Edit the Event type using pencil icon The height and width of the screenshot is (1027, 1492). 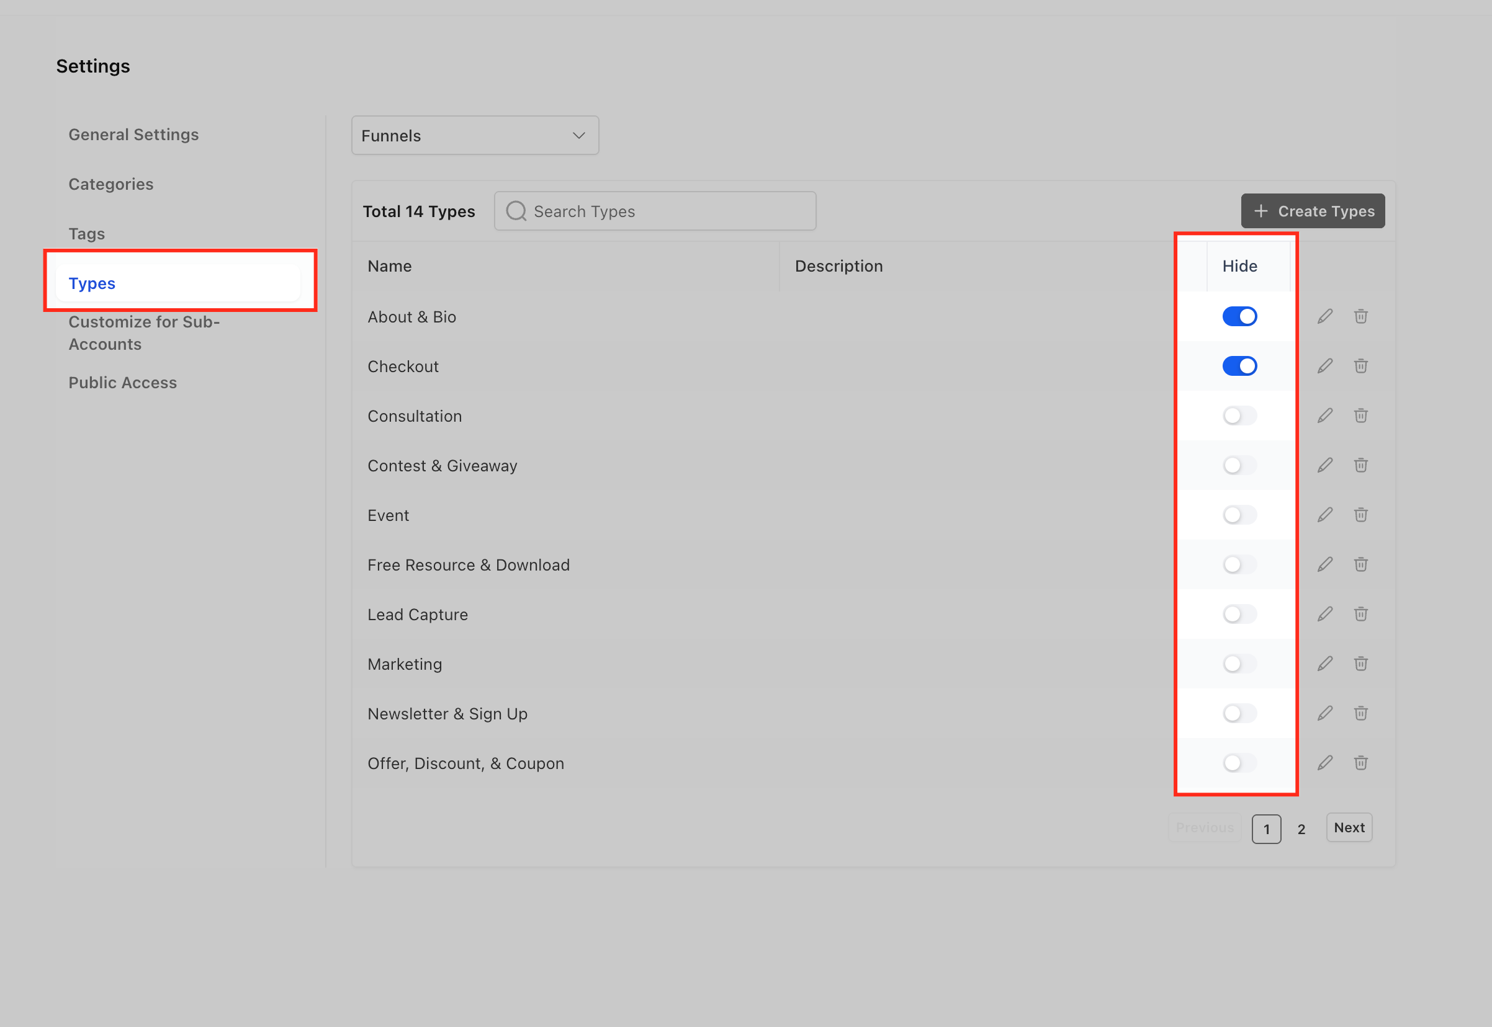point(1324,515)
